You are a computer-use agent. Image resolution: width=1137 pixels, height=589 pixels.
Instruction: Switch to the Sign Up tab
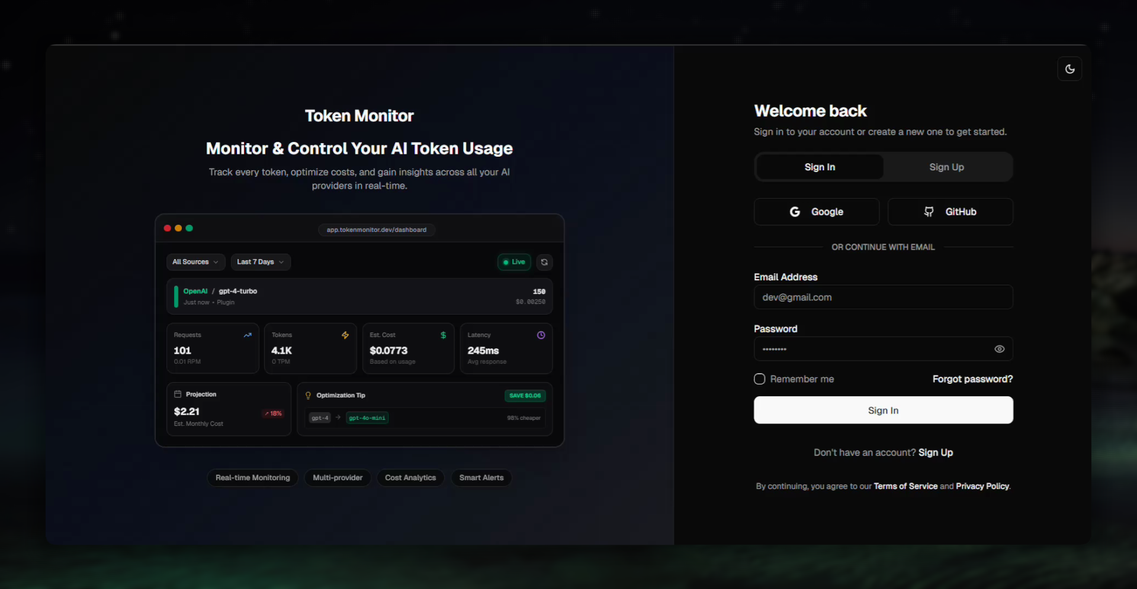click(946, 167)
